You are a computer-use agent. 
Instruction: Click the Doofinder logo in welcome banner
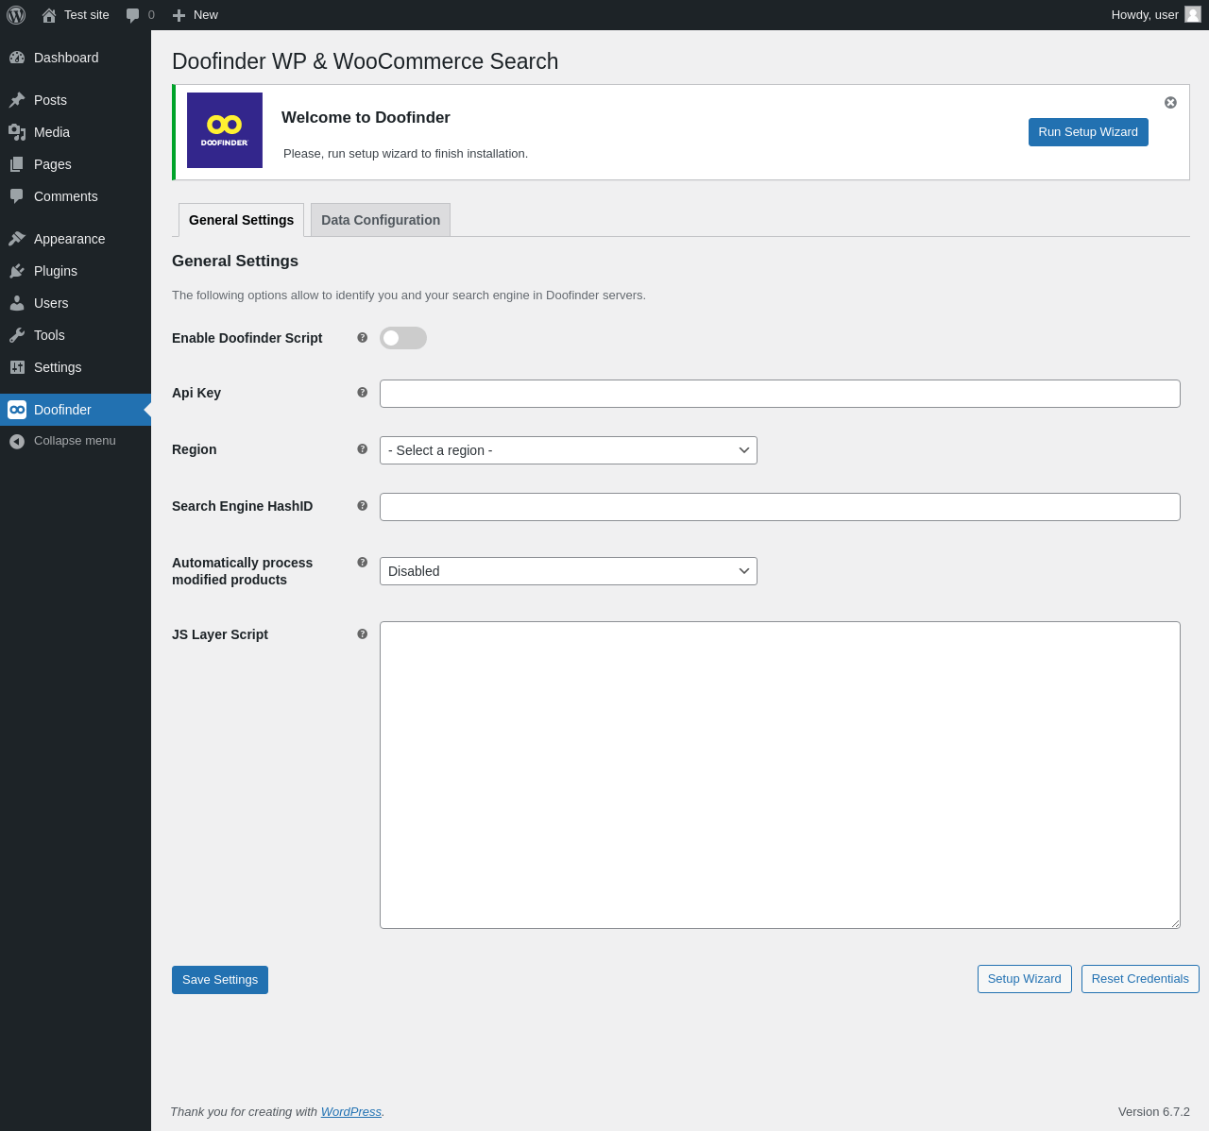(225, 130)
